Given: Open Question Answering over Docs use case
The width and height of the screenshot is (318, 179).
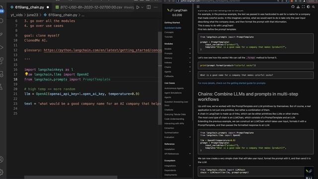Looking at the screenshot, I should click(176, 103).
